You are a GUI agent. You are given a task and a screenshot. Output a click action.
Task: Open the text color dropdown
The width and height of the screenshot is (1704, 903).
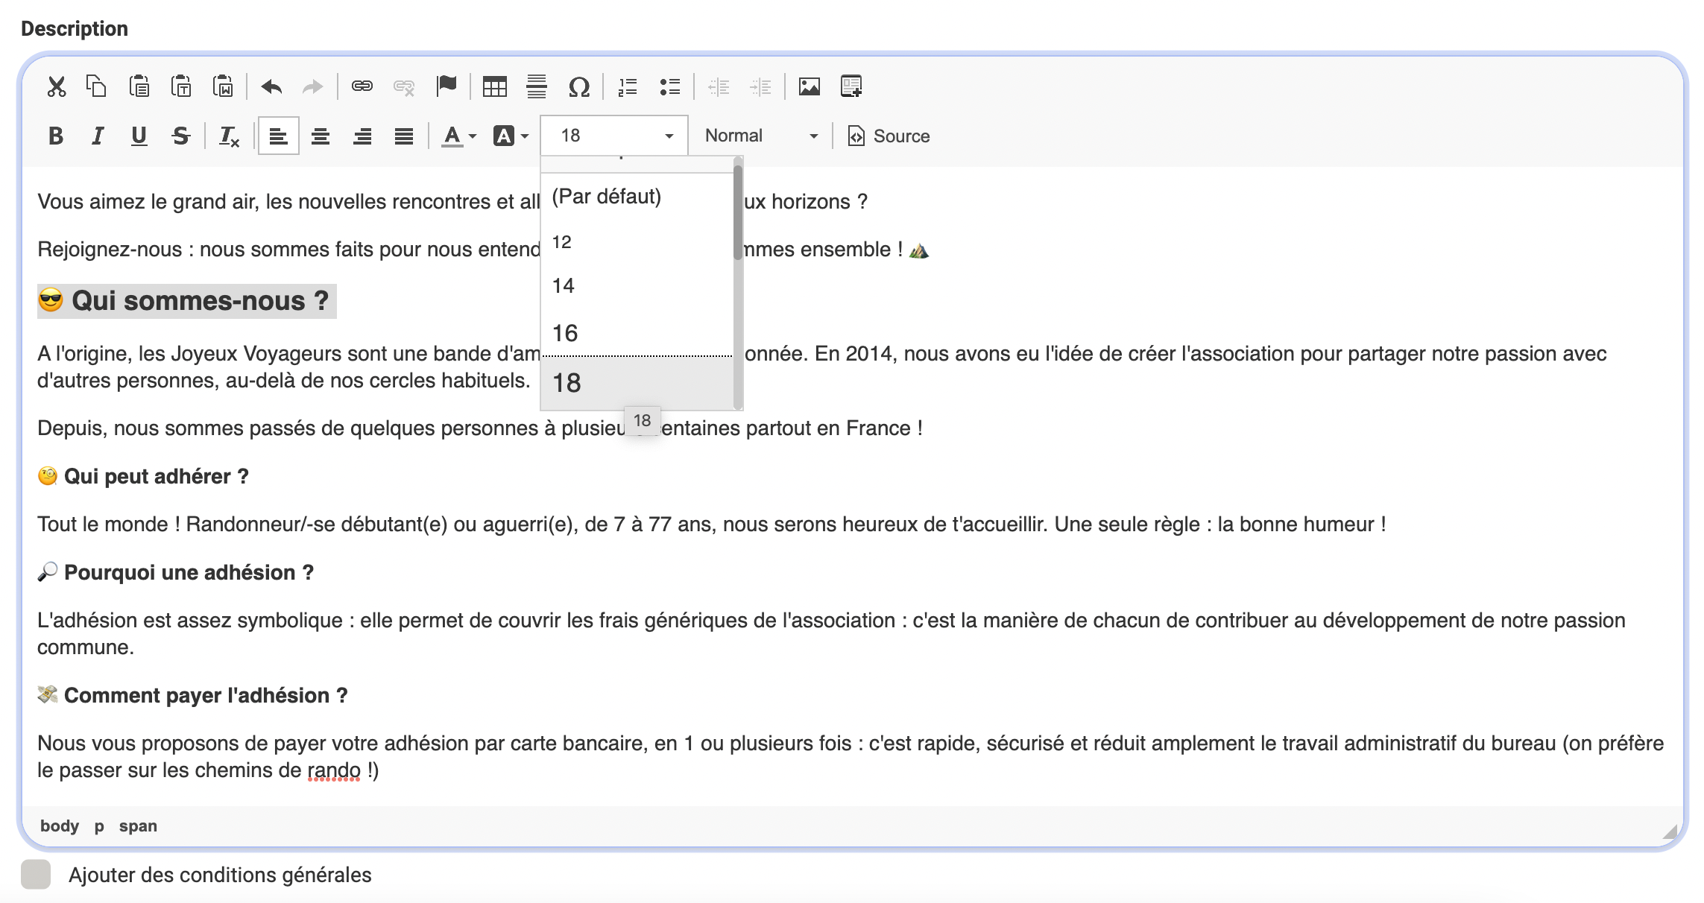(x=458, y=136)
